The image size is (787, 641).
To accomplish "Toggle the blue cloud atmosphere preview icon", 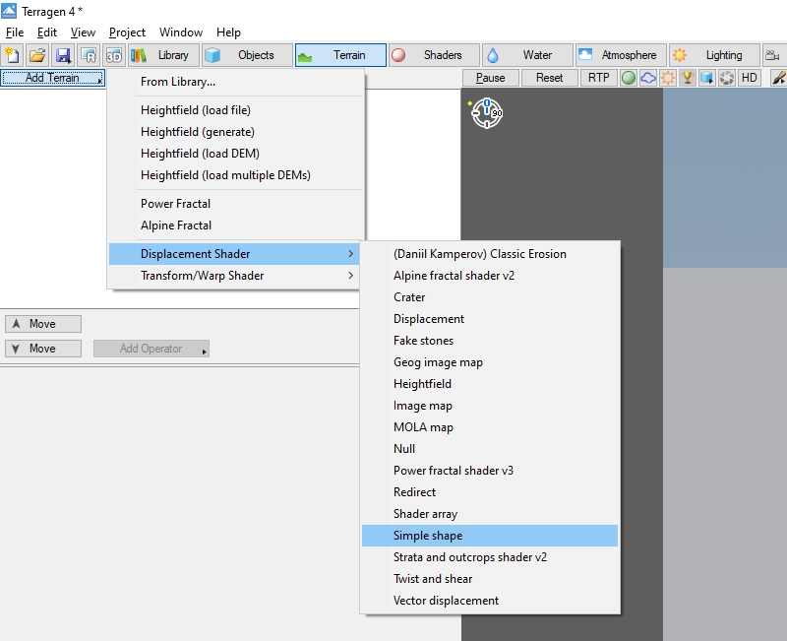I will [x=648, y=78].
